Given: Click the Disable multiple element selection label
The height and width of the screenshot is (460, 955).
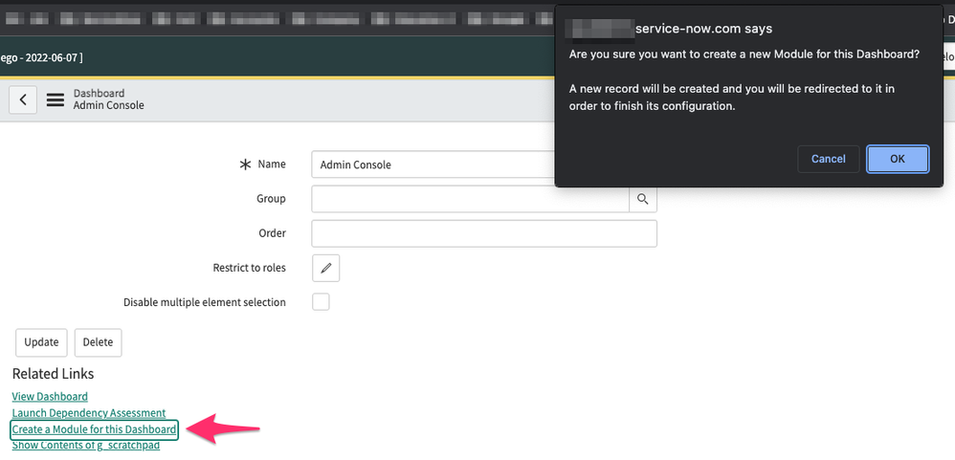Looking at the screenshot, I should 205,302.
